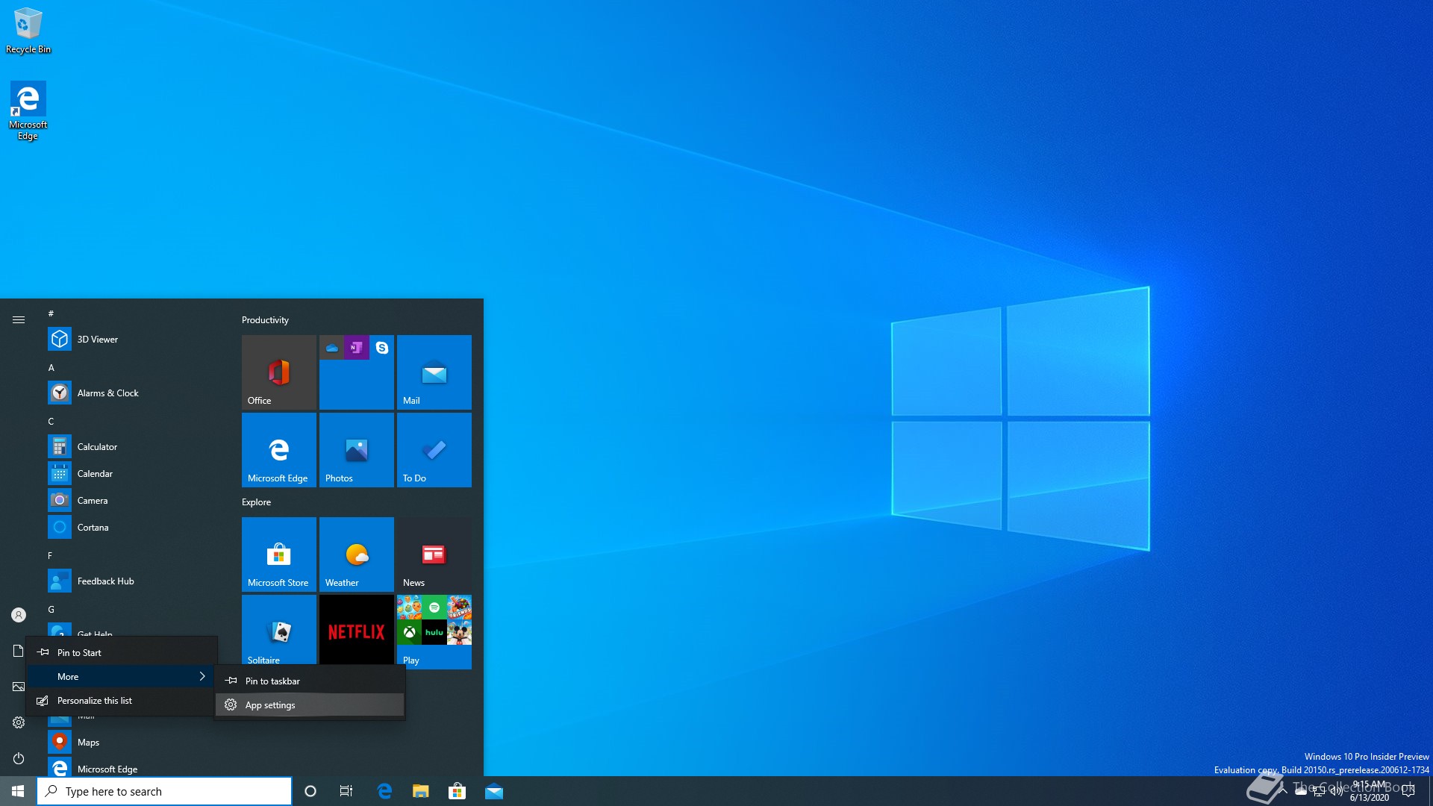Open the 3D Viewer app
1433x806 pixels.
pyautogui.click(x=97, y=340)
